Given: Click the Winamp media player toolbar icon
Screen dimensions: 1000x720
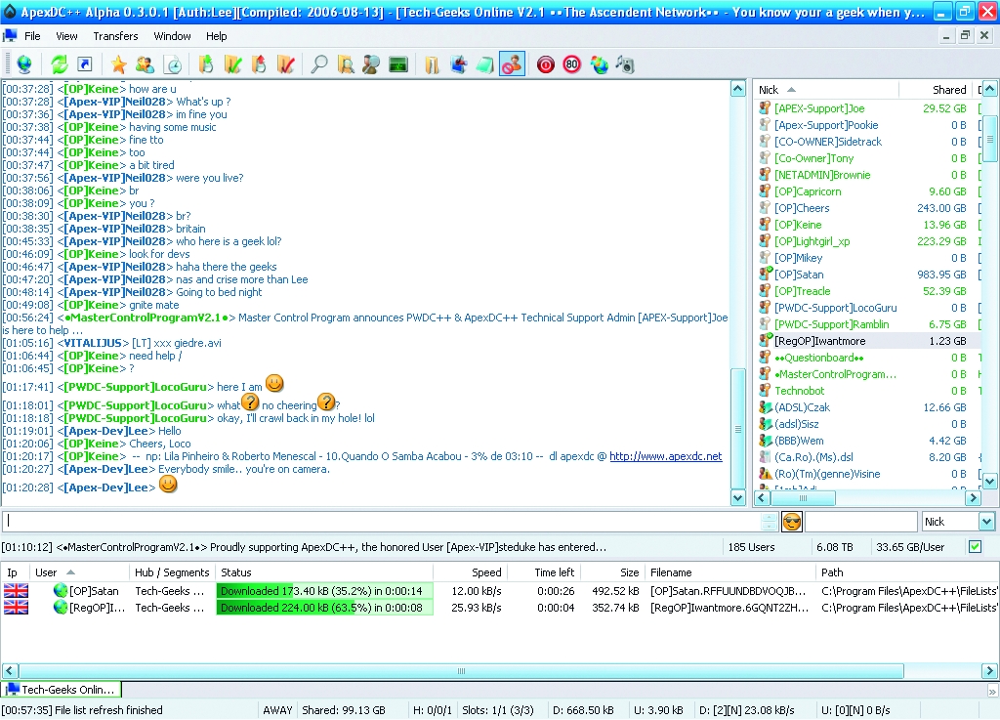Looking at the screenshot, I should [625, 64].
